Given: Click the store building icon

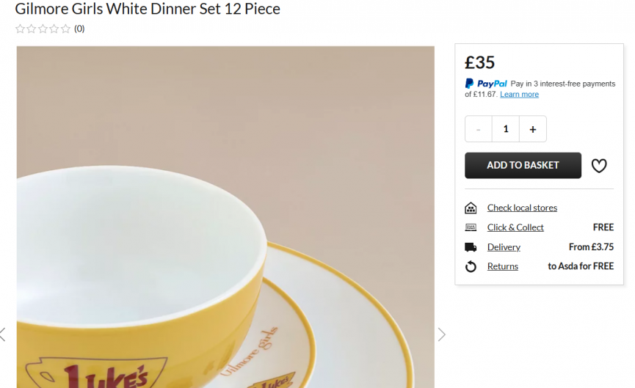Looking at the screenshot, I should [x=471, y=208].
